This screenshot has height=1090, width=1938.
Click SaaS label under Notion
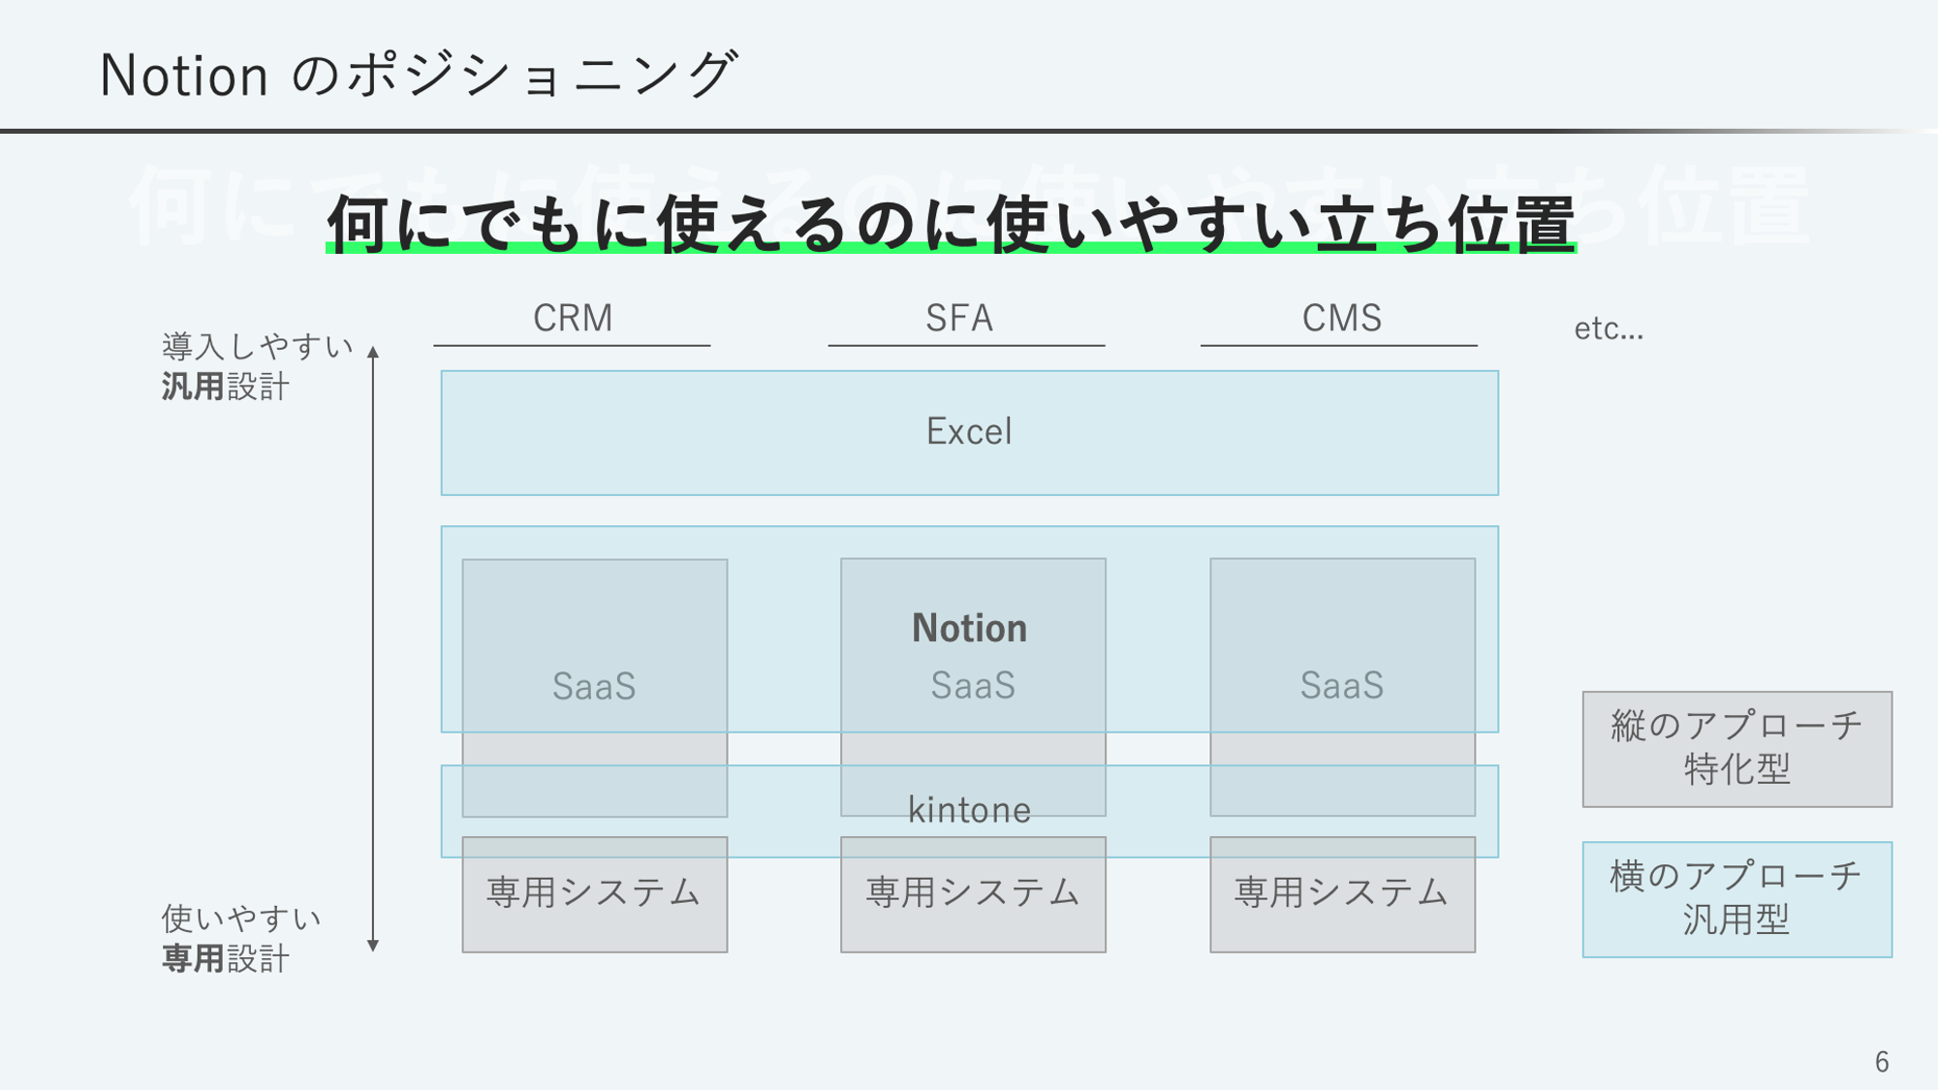[x=973, y=685]
